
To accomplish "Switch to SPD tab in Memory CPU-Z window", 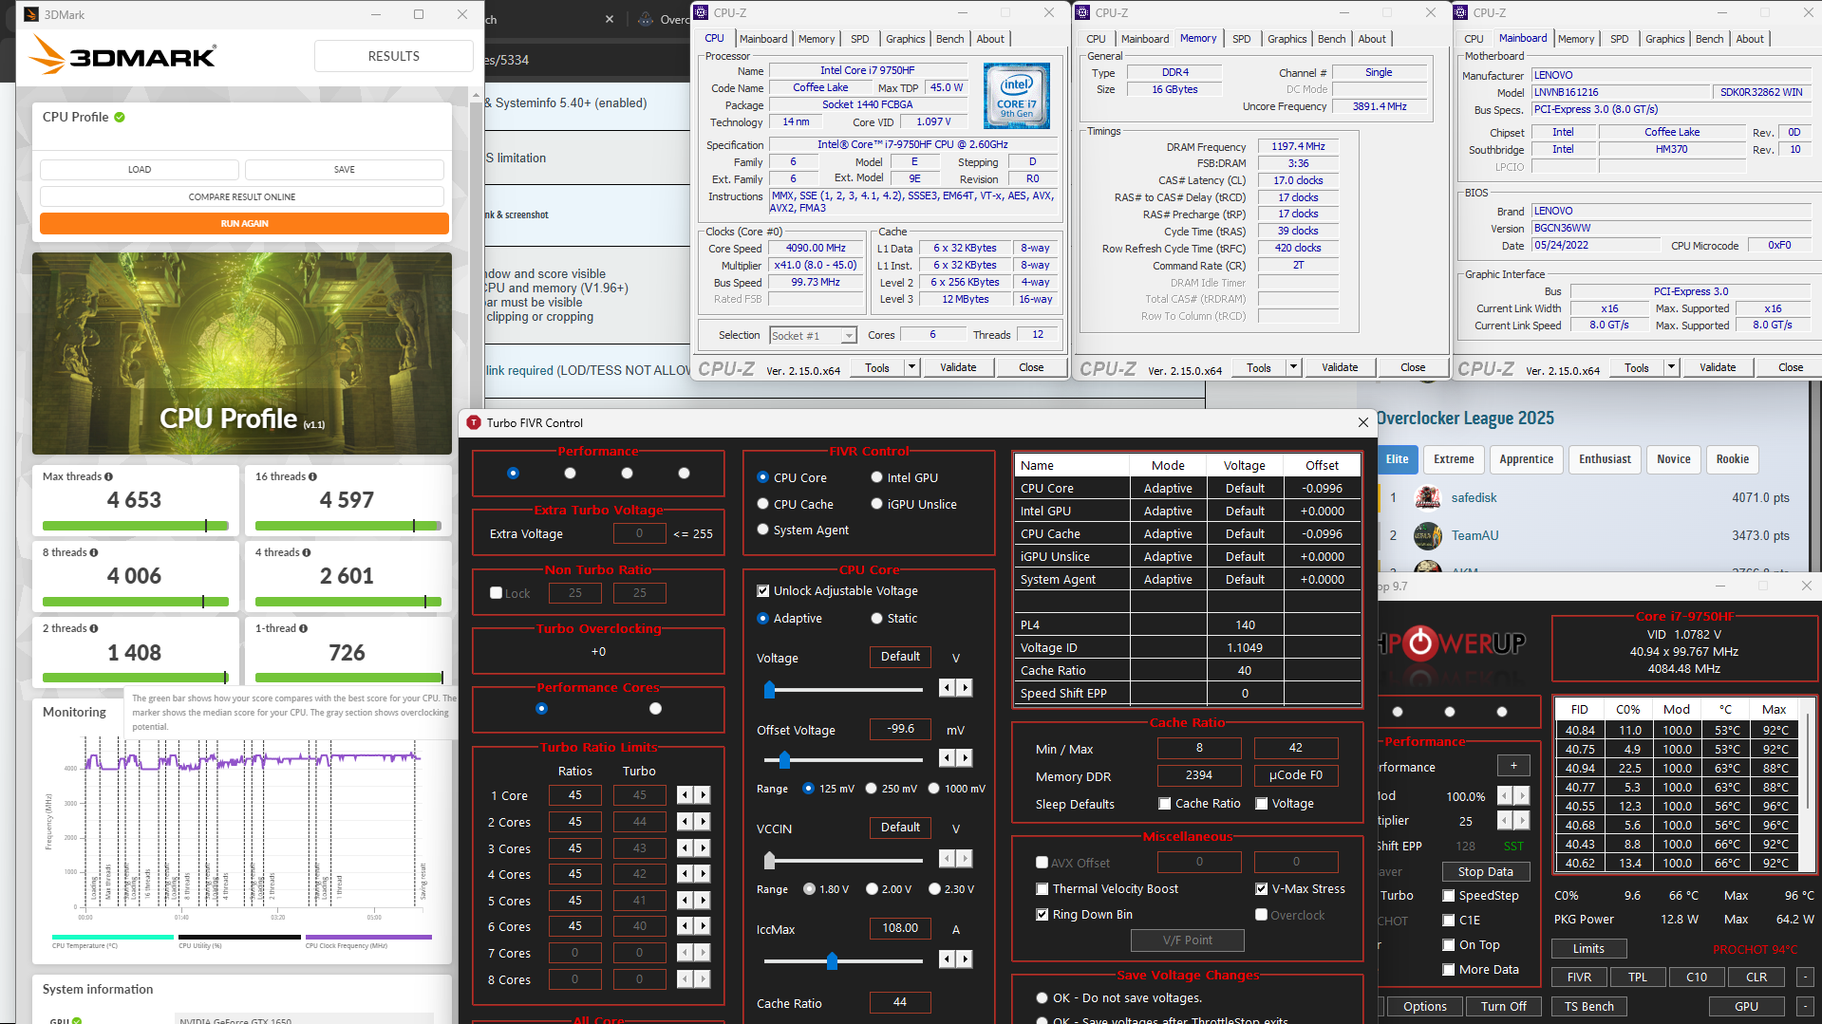I will click(x=1241, y=39).
